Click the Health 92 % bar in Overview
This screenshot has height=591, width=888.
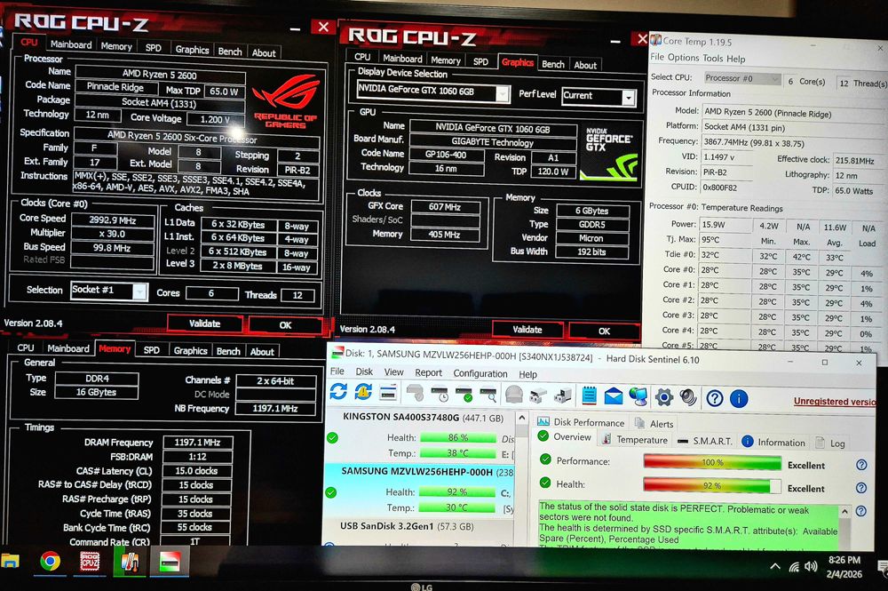point(712,485)
